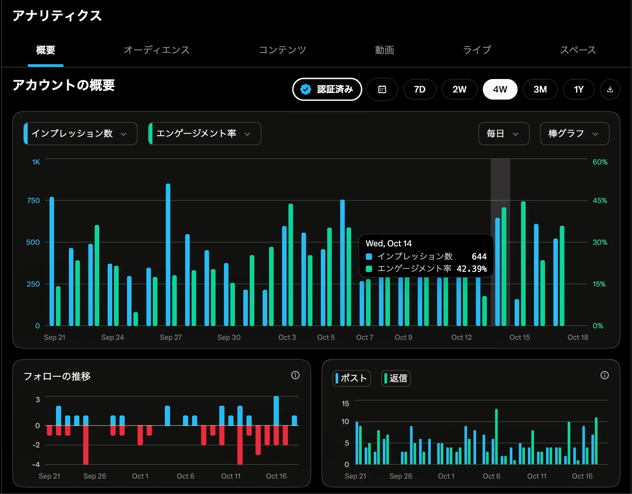Click the フォローの推移 card title
This screenshot has width=632, height=494.
(57, 376)
